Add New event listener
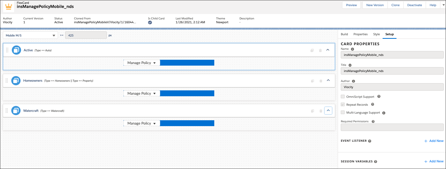Viewport: 446px width, 169px height. [434, 141]
